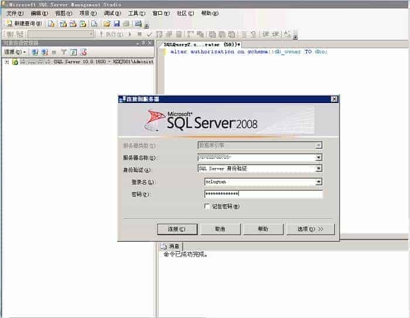This screenshot has height=318, width=410.
Task: Click the alter authorization query line in the editor
Action: (249, 52)
